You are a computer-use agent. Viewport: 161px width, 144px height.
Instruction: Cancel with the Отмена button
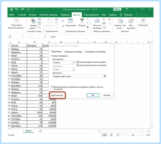coord(107,95)
